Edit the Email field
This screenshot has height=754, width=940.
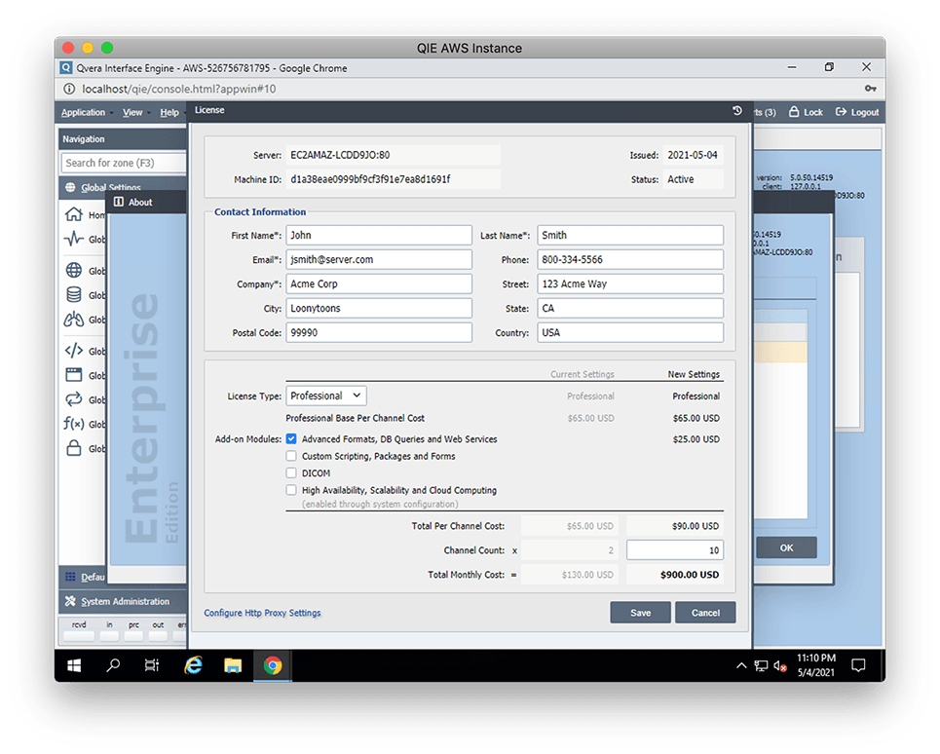pos(379,259)
